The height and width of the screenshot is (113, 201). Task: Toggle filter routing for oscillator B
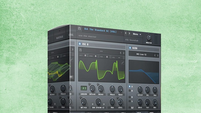click(130, 91)
